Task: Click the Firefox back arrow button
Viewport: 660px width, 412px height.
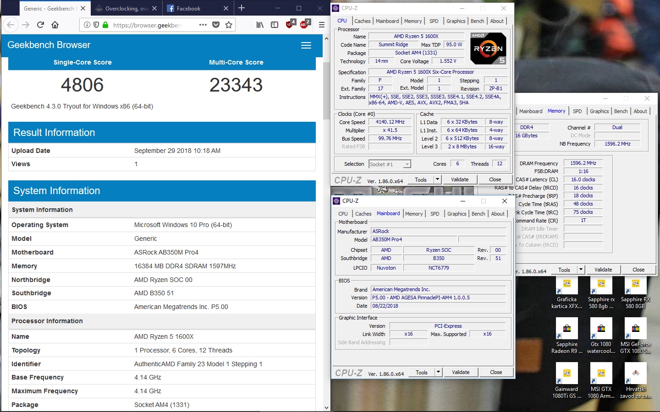Action: click(11, 25)
